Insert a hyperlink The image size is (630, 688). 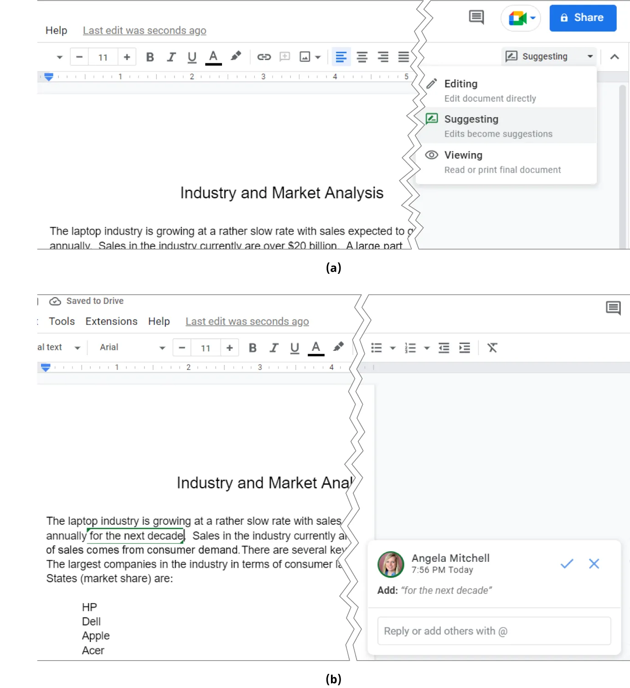click(263, 56)
